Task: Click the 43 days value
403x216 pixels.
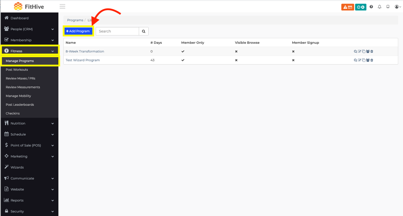Action: pos(152,60)
